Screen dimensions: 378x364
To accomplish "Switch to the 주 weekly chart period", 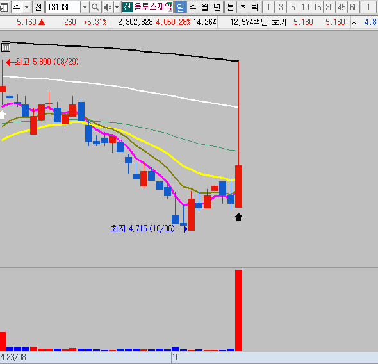I will point(193,7).
